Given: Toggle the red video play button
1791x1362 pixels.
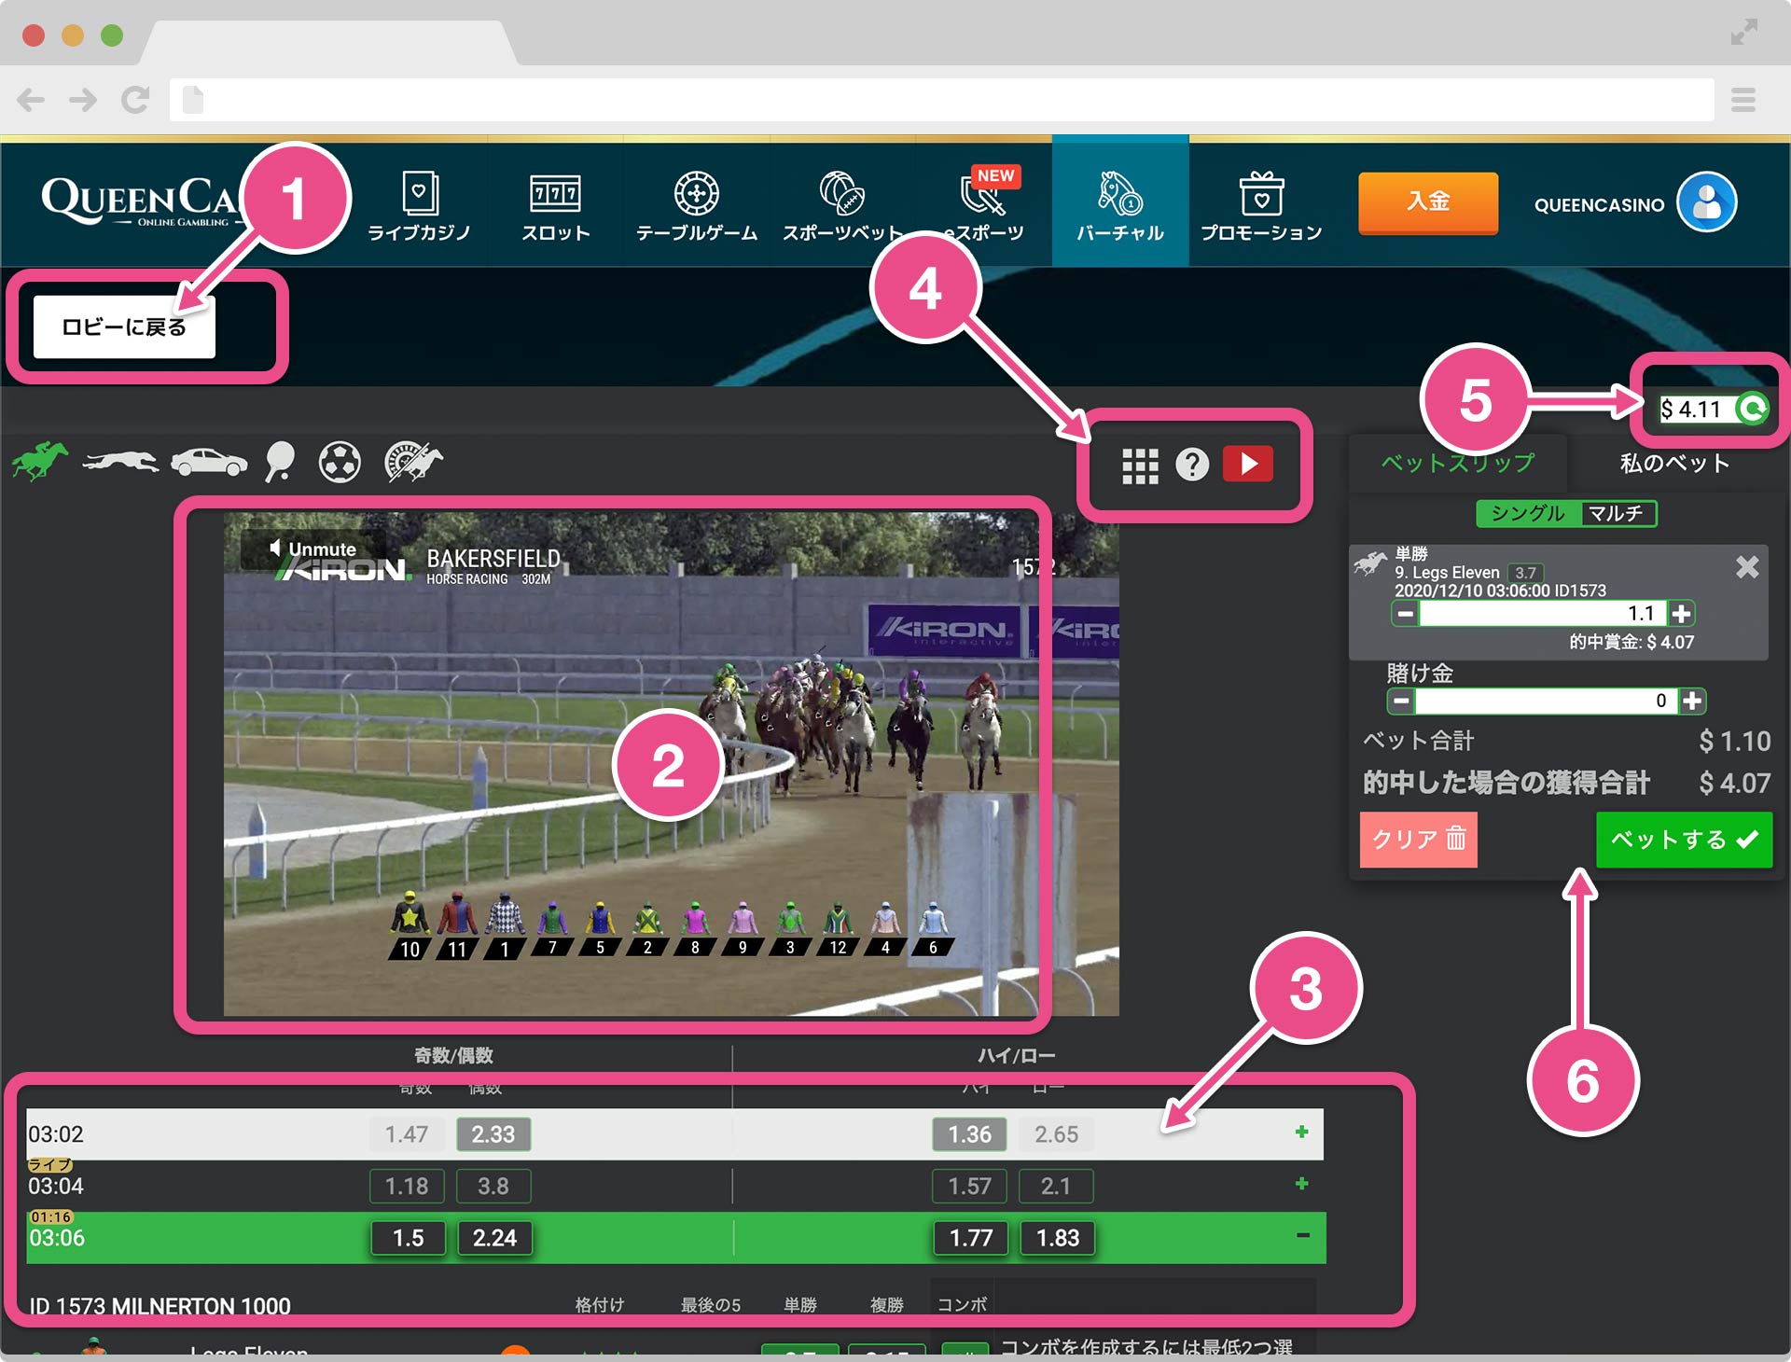Looking at the screenshot, I should click(x=1248, y=464).
